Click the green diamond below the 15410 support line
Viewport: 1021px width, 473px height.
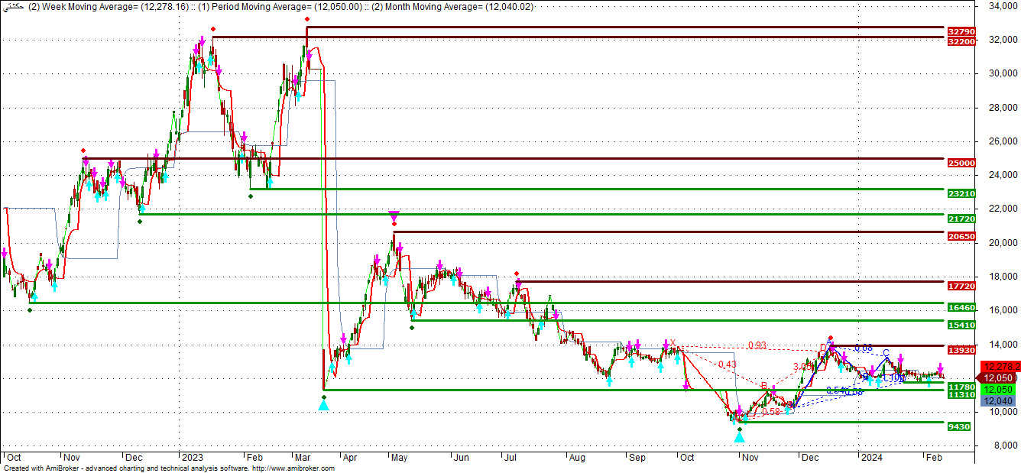[412, 329]
